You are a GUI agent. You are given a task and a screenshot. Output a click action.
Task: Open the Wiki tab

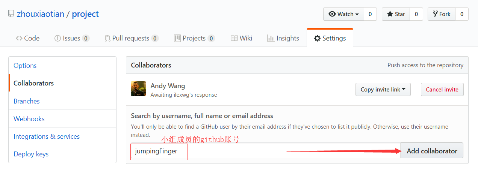pos(241,38)
